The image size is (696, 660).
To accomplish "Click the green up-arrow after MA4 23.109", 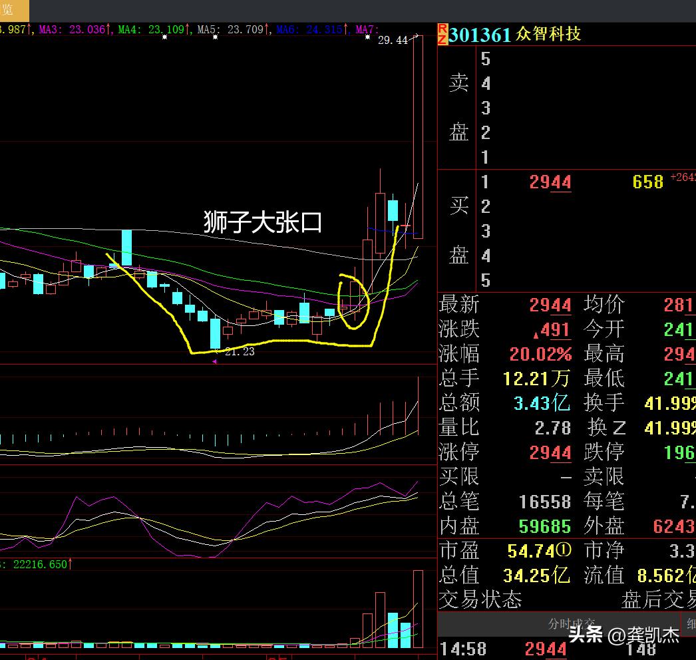I will (188, 29).
